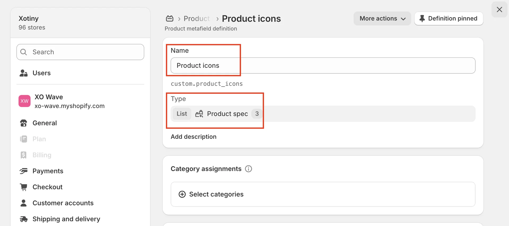Click the General storefront icon
This screenshot has height=226, width=509.
(24, 123)
